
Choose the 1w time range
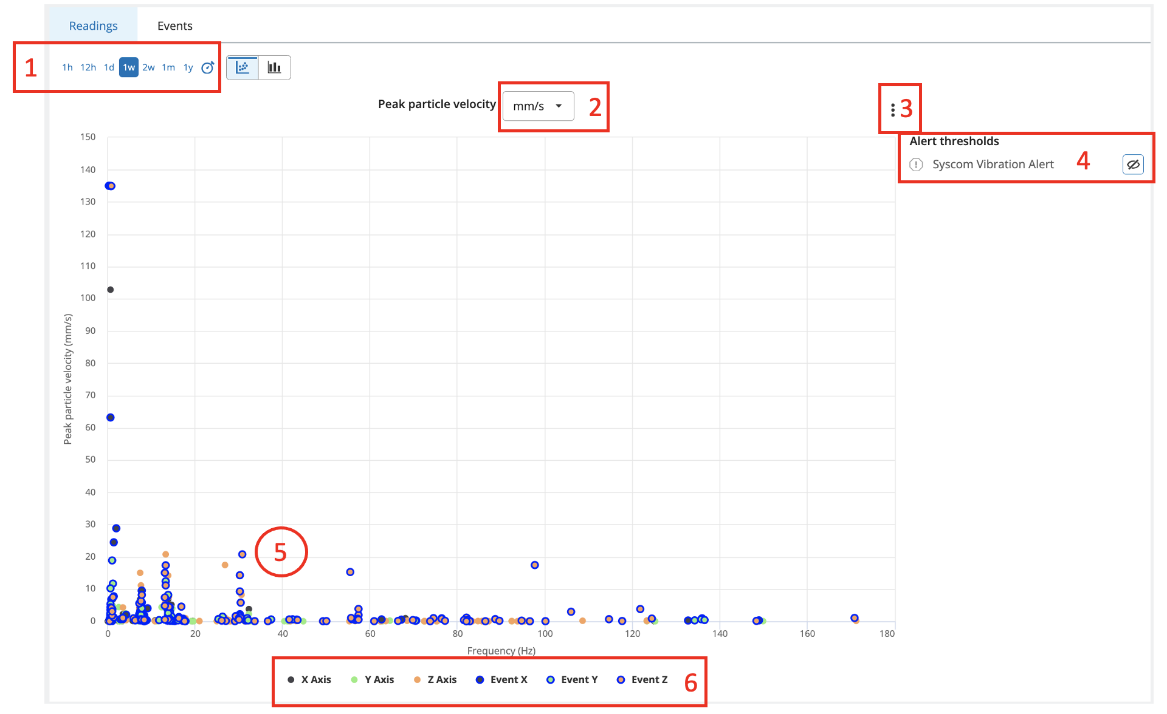coord(129,67)
